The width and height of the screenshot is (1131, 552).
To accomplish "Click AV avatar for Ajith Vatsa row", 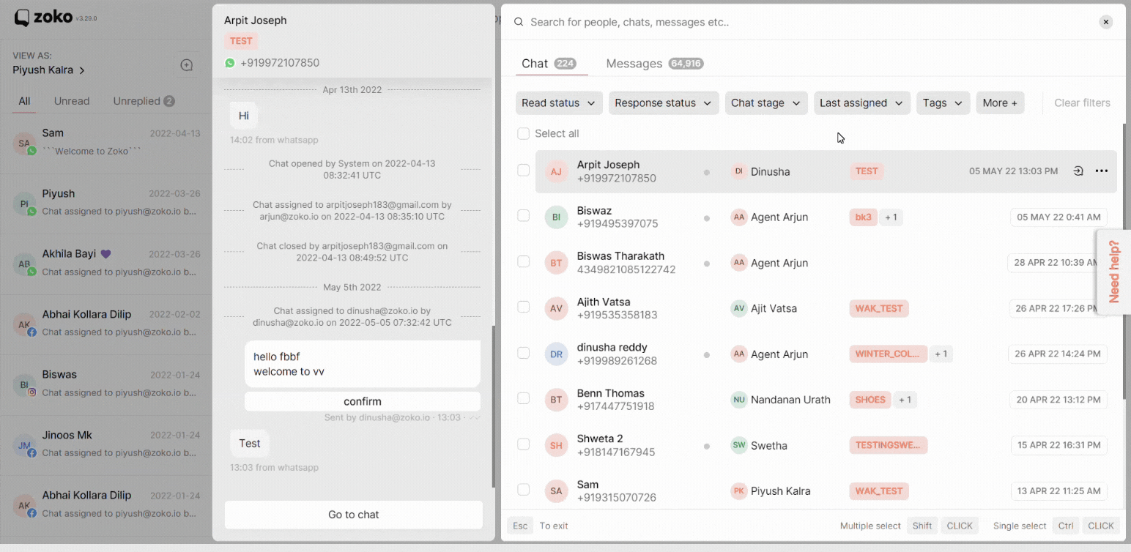I will (x=556, y=308).
